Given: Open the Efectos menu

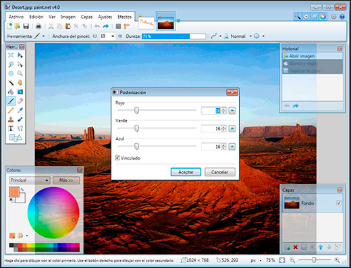Looking at the screenshot, I should pyautogui.click(x=124, y=17).
